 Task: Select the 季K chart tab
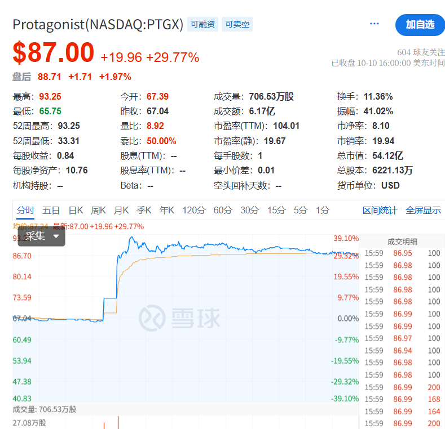(144, 210)
